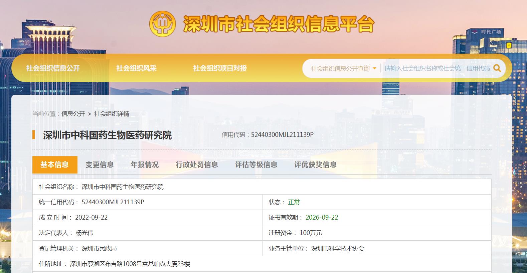The height and width of the screenshot is (273, 527).
Task: Switch to the 变更信息 tab
Action: [100, 165]
